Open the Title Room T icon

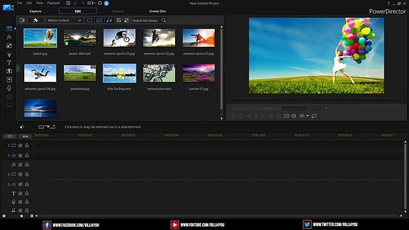point(9,63)
